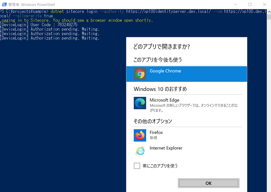The height and width of the screenshot is (192, 271).
Task: Maximize the PowerShell window
Action: click(x=250, y=5)
